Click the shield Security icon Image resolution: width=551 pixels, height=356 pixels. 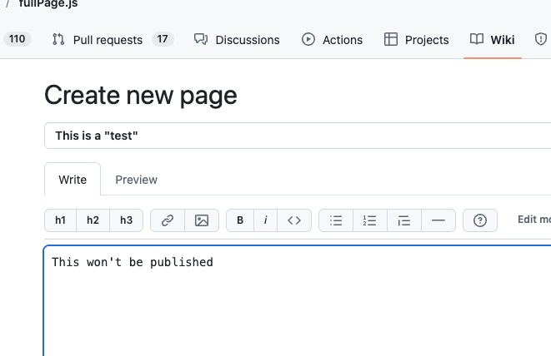[541, 39]
